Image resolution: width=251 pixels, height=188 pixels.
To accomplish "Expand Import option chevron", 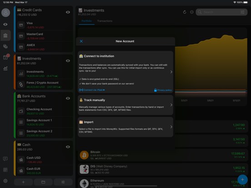I will pos(171,127).
